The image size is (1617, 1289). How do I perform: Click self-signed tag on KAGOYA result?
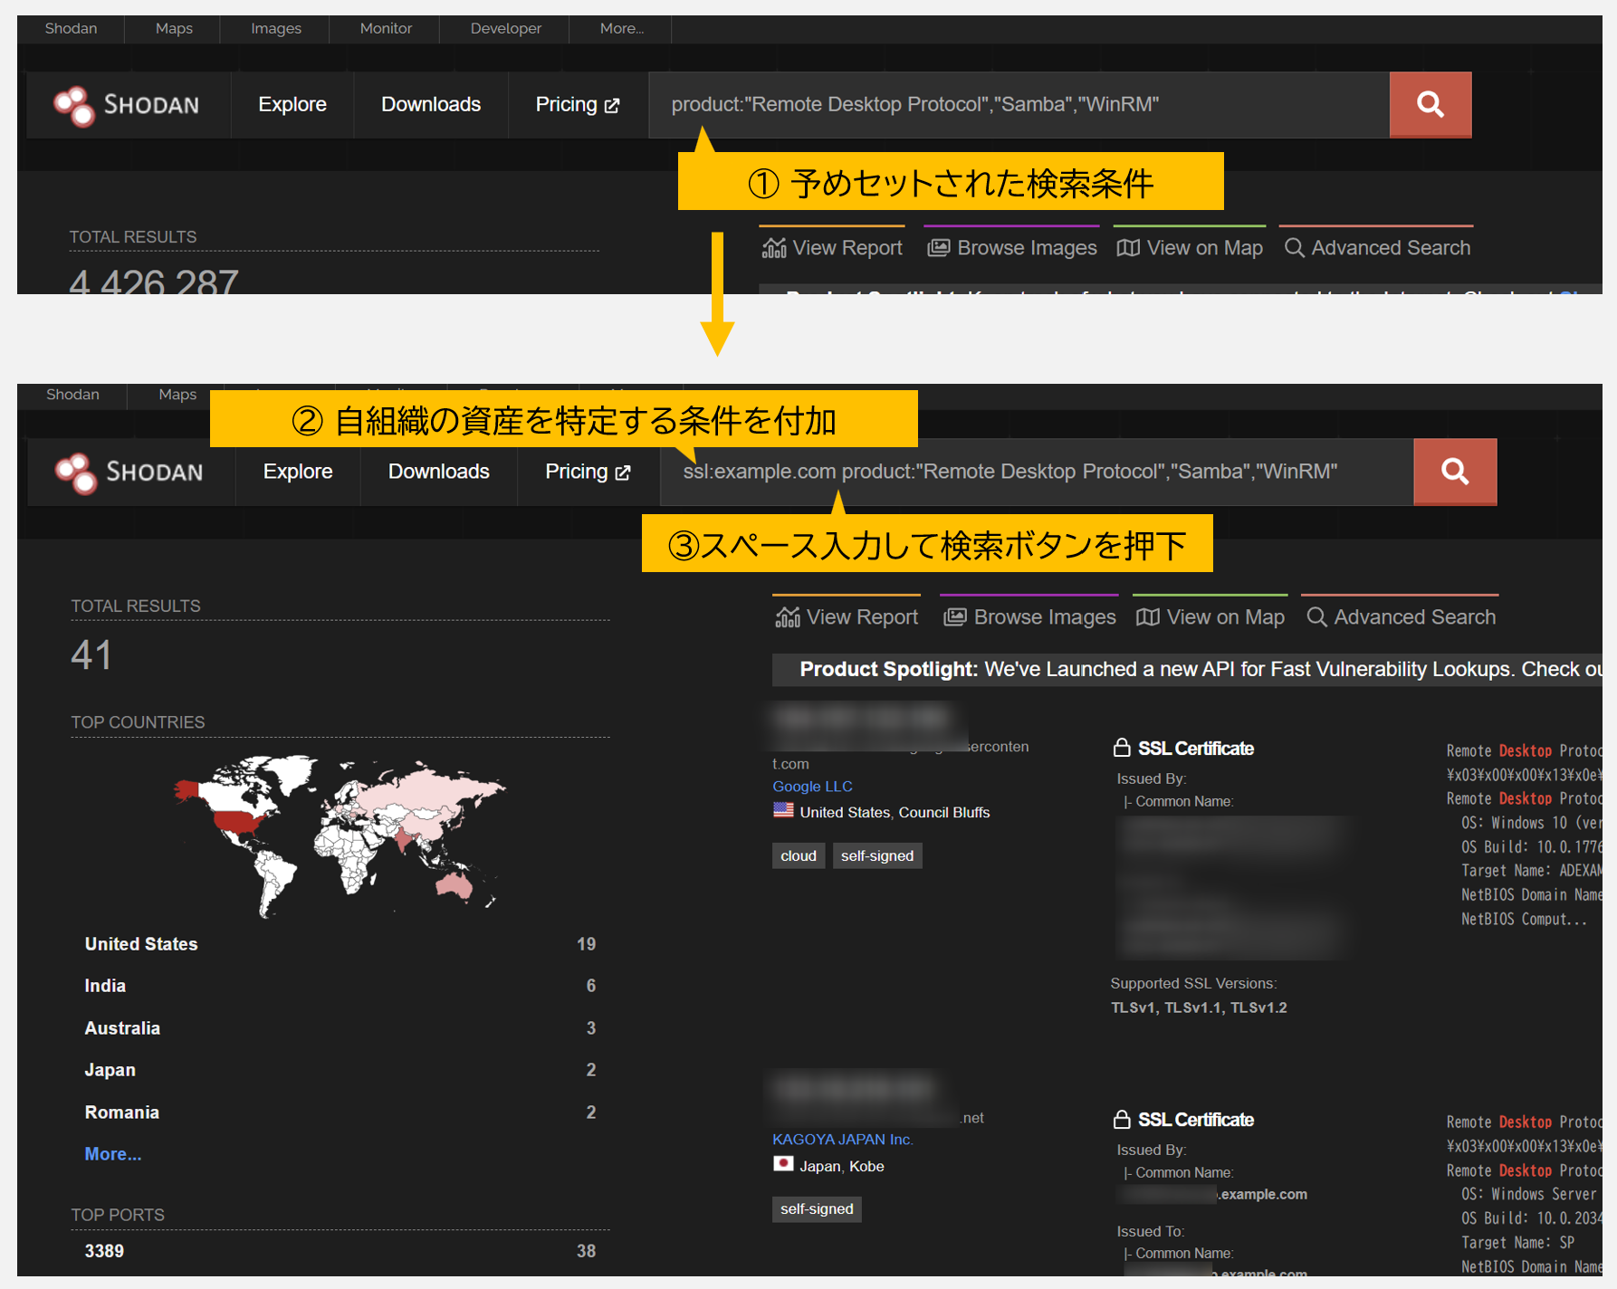pos(817,1208)
